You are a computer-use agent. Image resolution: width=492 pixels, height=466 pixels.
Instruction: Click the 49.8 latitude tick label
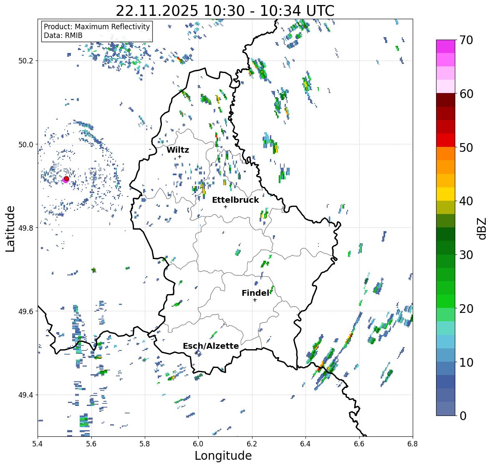(26, 228)
